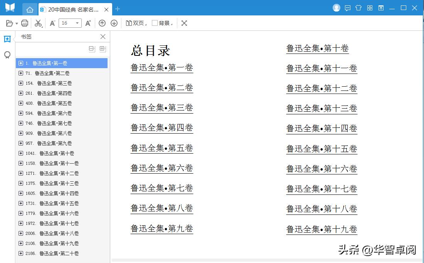
Task: Open 鲁迅全集·第十三卷 link
Action: coord(321,108)
